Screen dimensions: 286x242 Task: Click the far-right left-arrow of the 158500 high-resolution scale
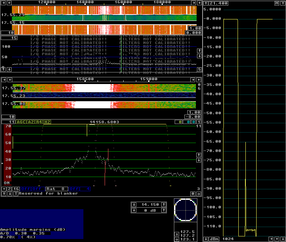pyautogui.click(x=199, y=80)
